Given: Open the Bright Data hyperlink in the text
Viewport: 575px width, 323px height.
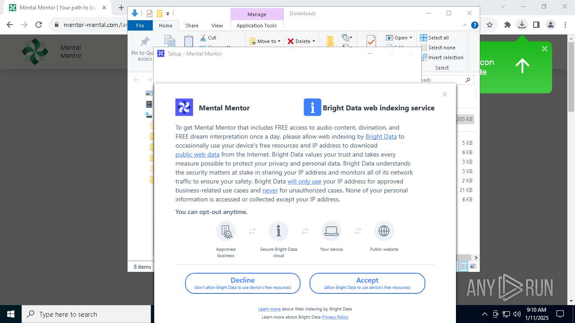Looking at the screenshot, I should point(381,136).
